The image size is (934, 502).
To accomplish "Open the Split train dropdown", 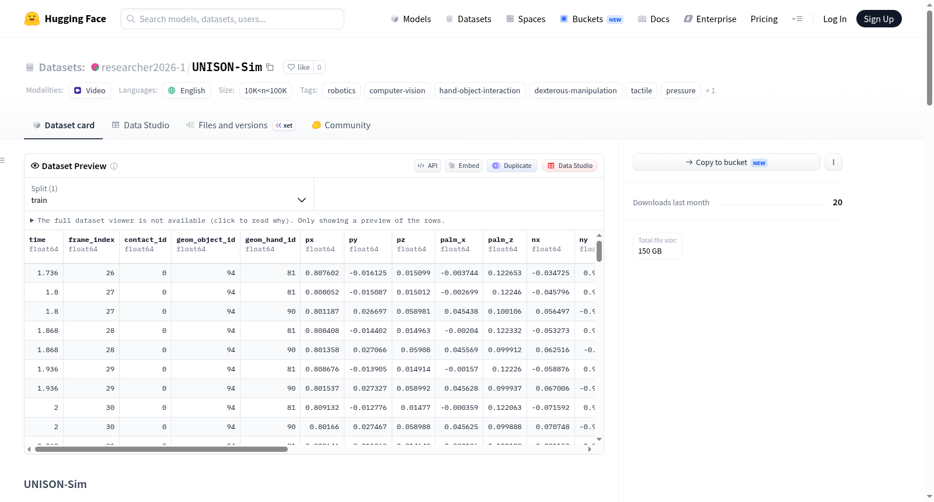I will pos(169,194).
